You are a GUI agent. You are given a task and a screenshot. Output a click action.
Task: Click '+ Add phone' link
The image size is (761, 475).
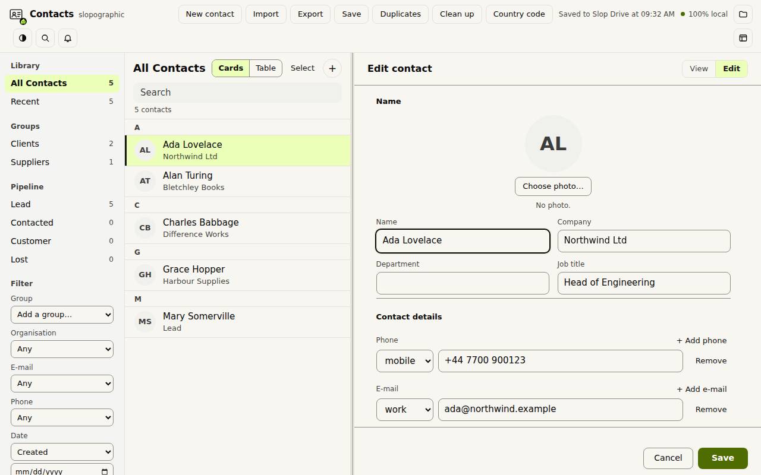[x=702, y=341]
